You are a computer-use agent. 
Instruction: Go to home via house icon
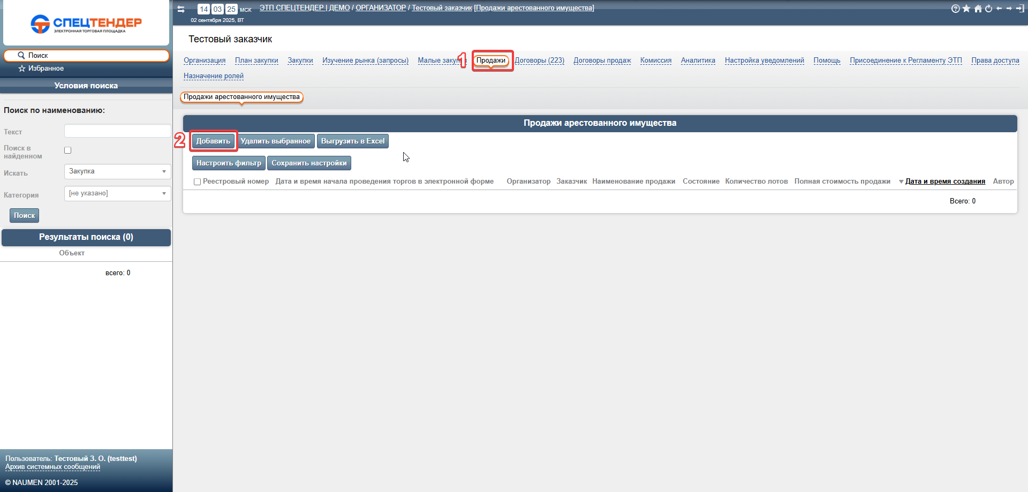pyautogui.click(x=978, y=9)
